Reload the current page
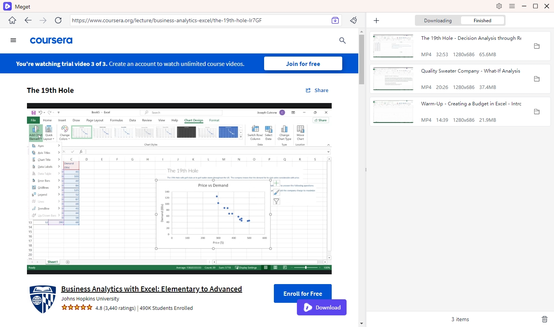Viewport: 554px width, 327px height. (58, 20)
